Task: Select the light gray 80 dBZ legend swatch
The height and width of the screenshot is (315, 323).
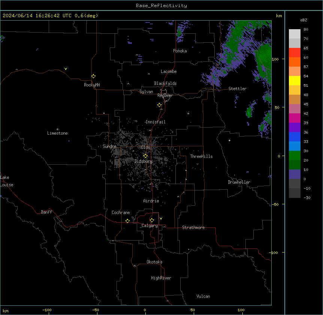Action: [295, 34]
